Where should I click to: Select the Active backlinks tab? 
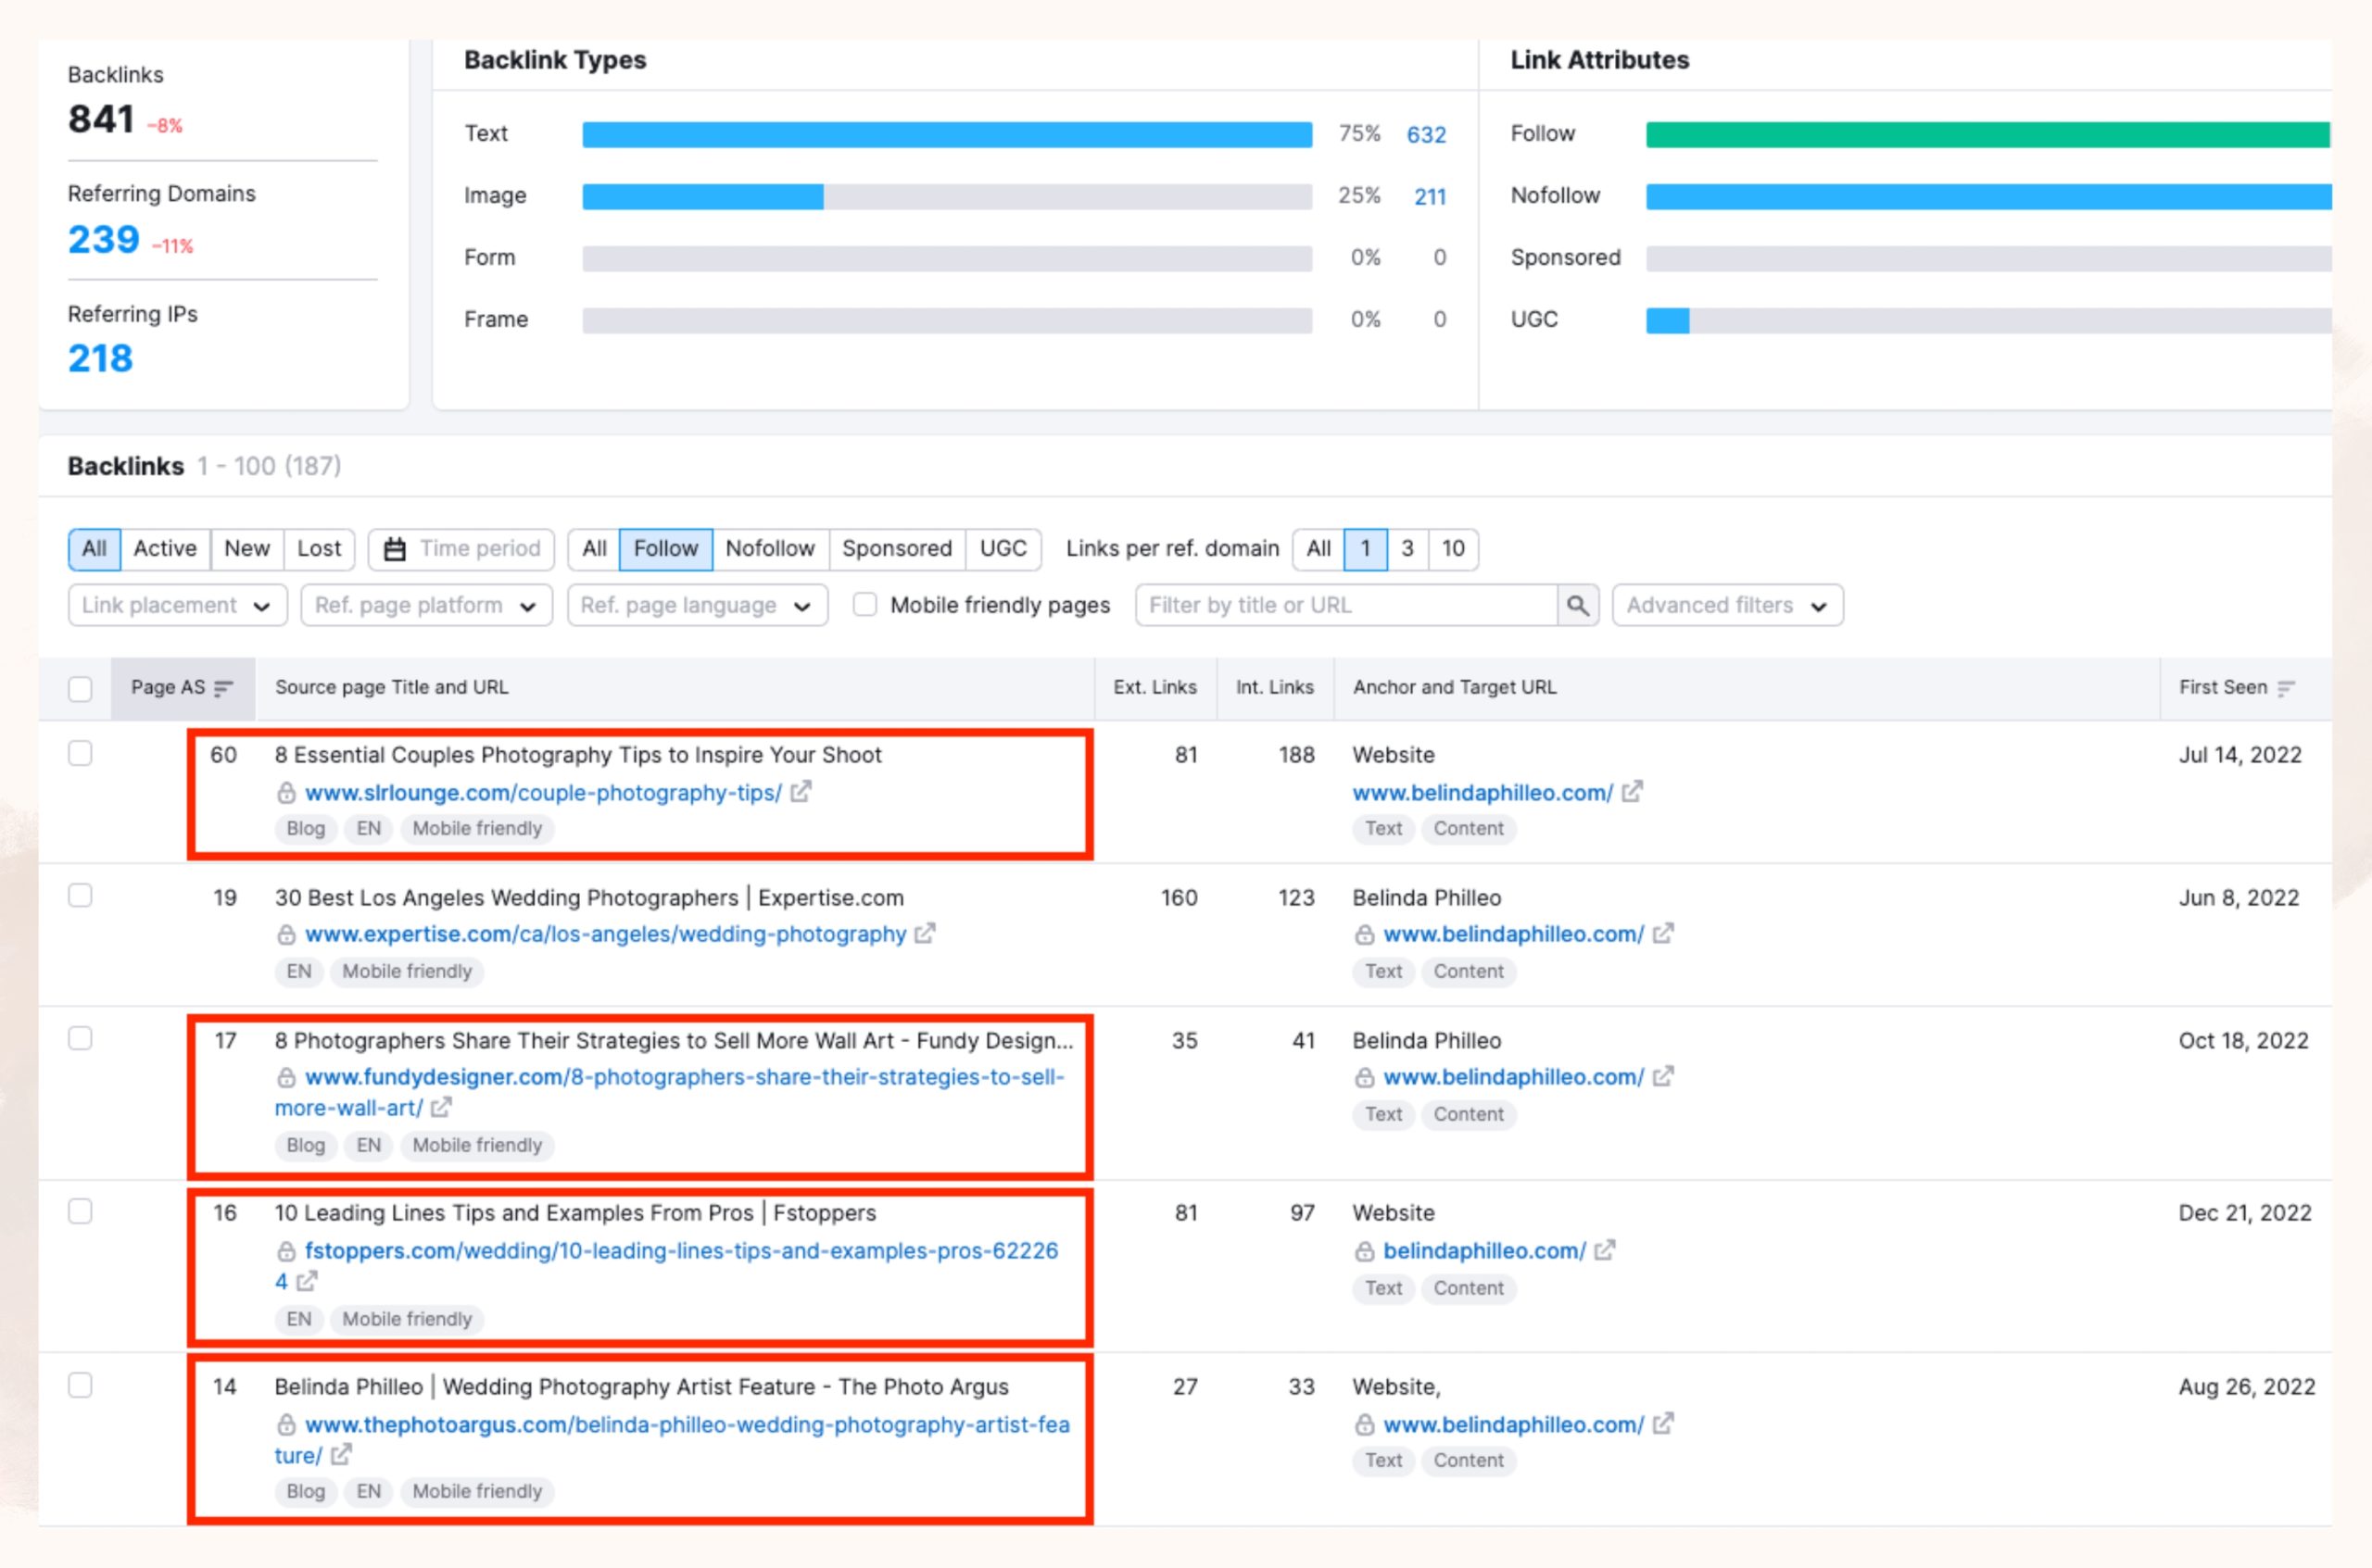coord(165,549)
